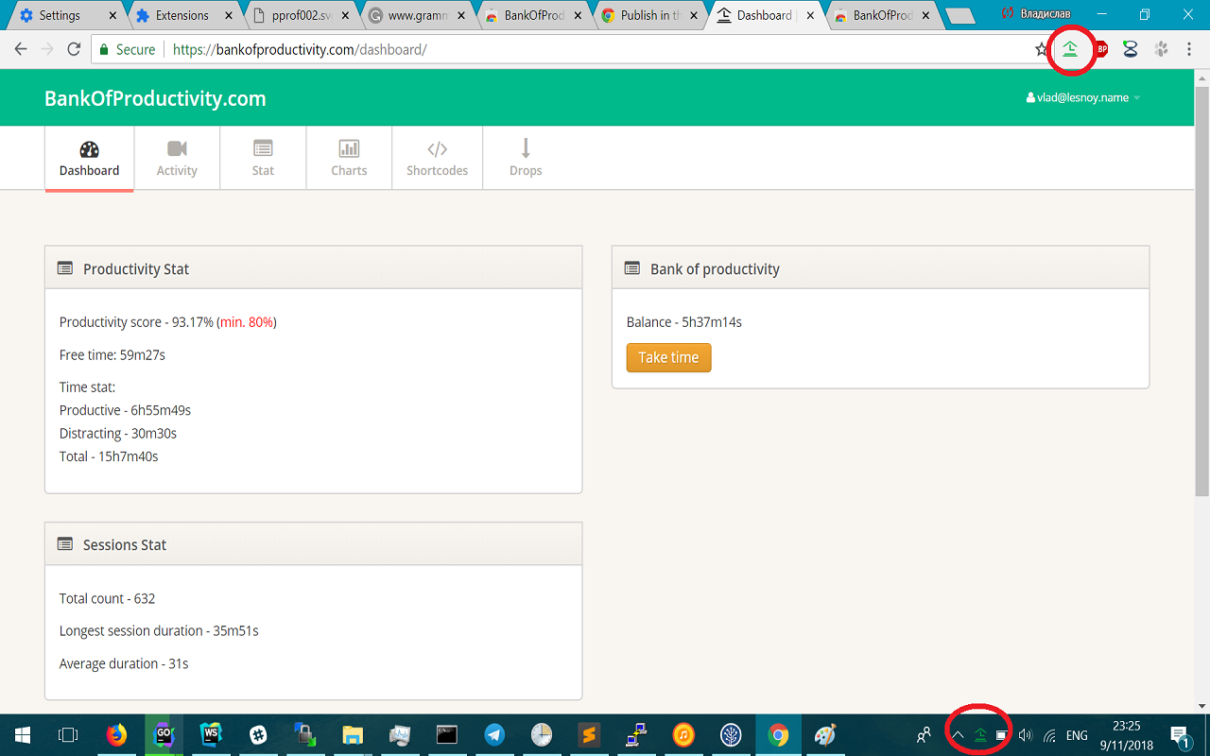Open the orange music app on taskbar
The height and width of the screenshot is (756, 1210).
[683, 735]
